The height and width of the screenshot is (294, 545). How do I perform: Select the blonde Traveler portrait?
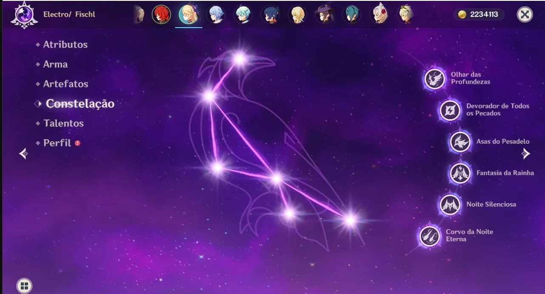click(297, 14)
